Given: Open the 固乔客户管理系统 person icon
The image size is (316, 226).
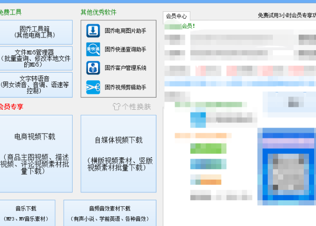Looking at the screenshot, I should [93, 68].
